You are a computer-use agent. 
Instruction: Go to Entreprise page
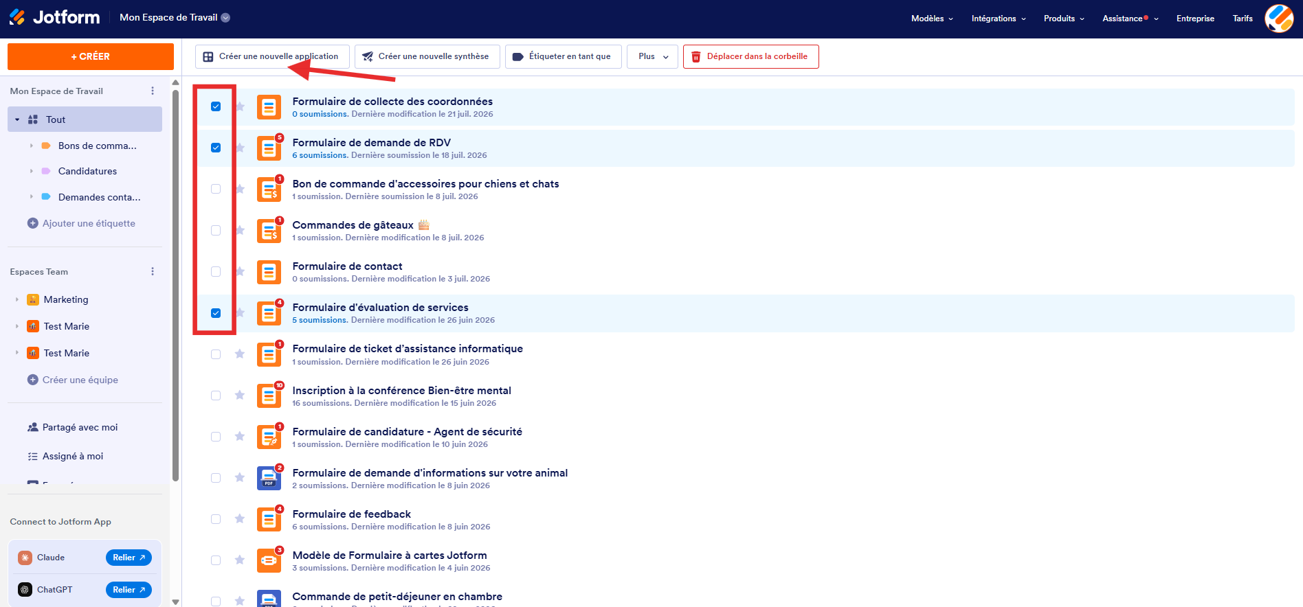point(1195,19)
